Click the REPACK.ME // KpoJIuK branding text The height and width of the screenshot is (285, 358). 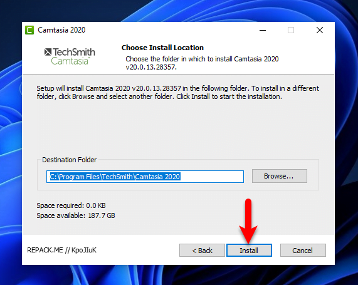[61, 250]
